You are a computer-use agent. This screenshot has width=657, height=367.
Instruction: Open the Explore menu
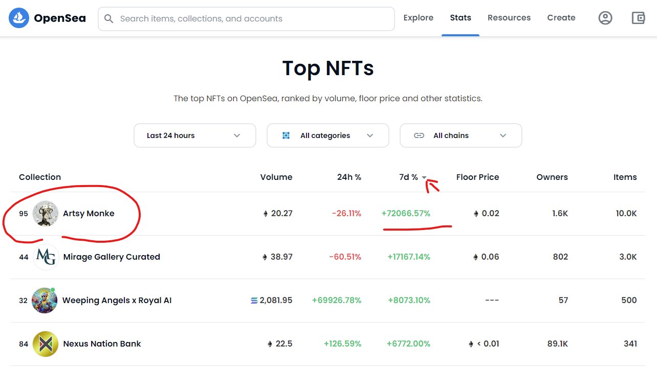coord(418,18)
